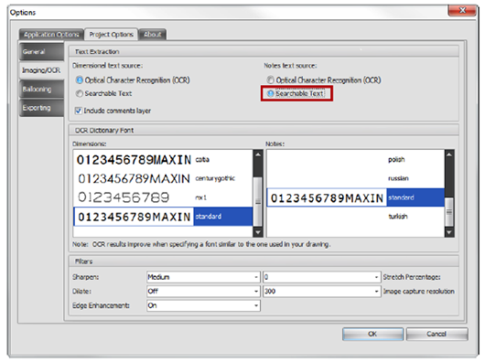Select standard in Notes list
This screenshot has height=362, width=485.
pos(356,197)
